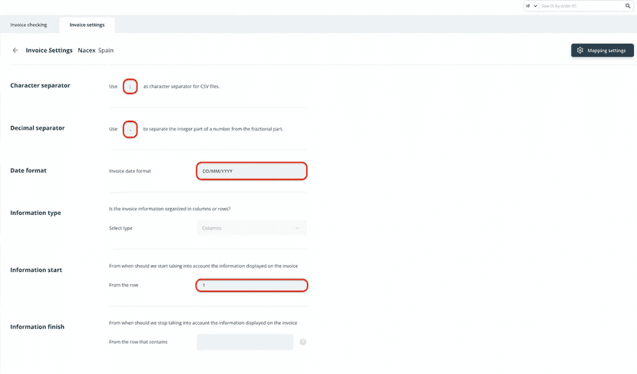Click the Date format section heading
Viewport: 637px width, 374px height.
[28, 170]
